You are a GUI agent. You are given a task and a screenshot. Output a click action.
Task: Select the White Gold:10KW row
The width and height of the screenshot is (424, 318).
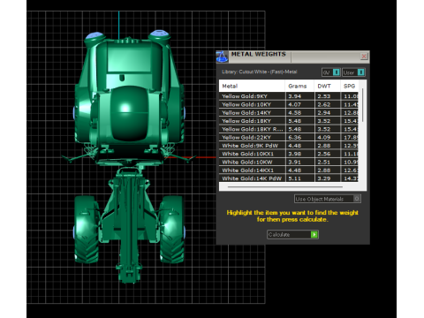[x=289, y=163]
